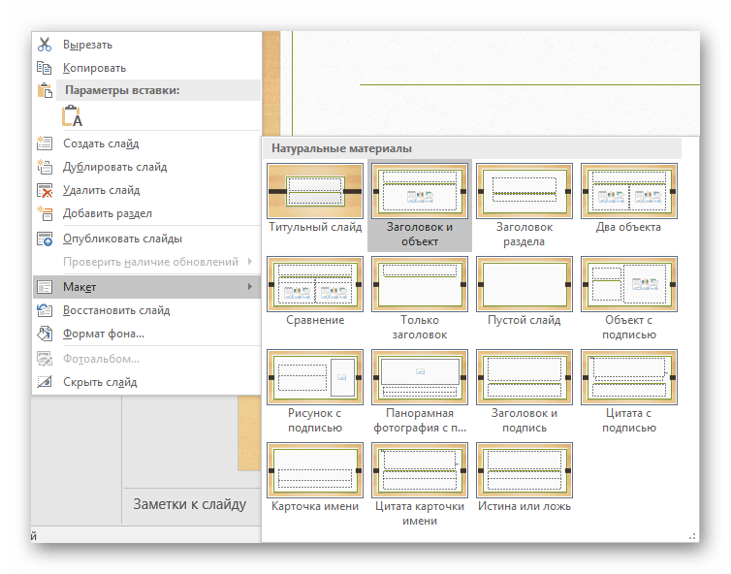Choose the Два объекта layout thumbnail

(x=628, y=191)
